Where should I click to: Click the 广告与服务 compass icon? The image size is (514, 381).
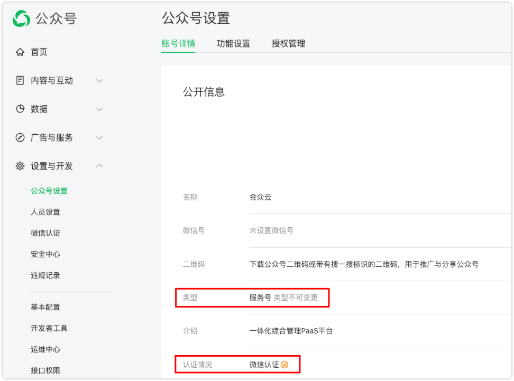pyautogui.click(x=20, y=137)
